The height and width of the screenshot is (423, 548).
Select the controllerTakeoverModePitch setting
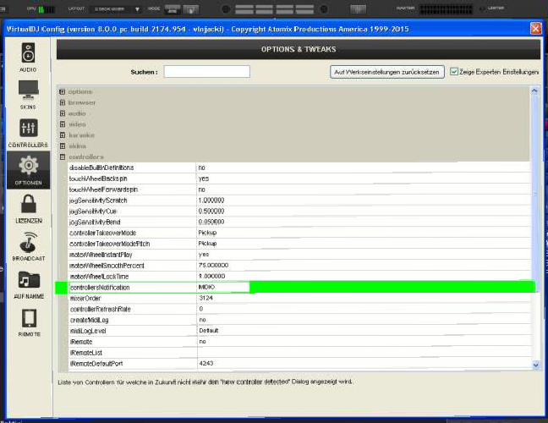coord(299,244)
